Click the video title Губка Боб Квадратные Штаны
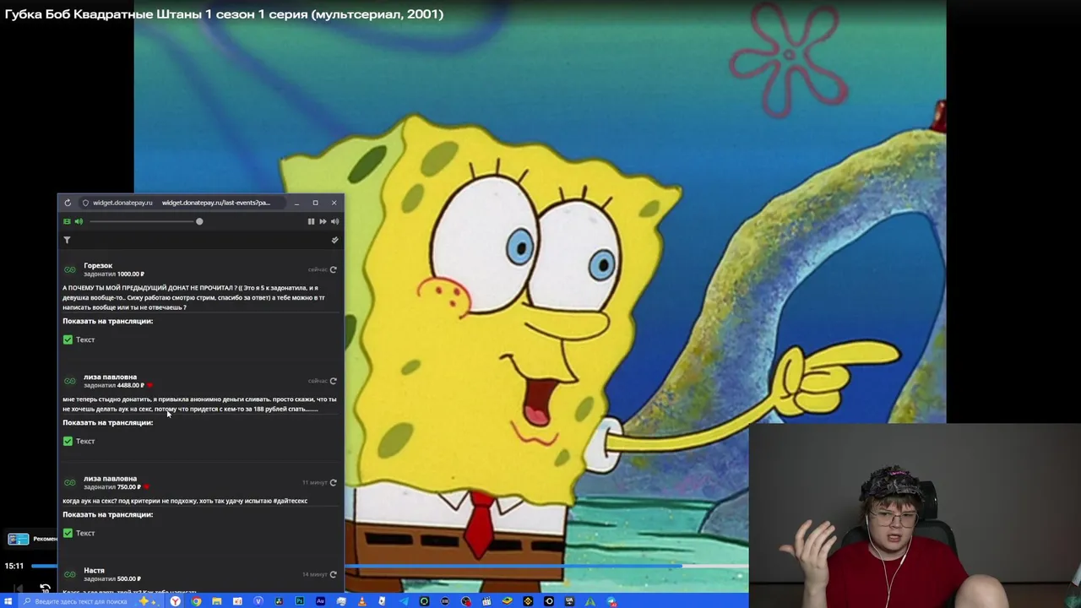The width and height of the screenshot is (1081, 608). 224,14
